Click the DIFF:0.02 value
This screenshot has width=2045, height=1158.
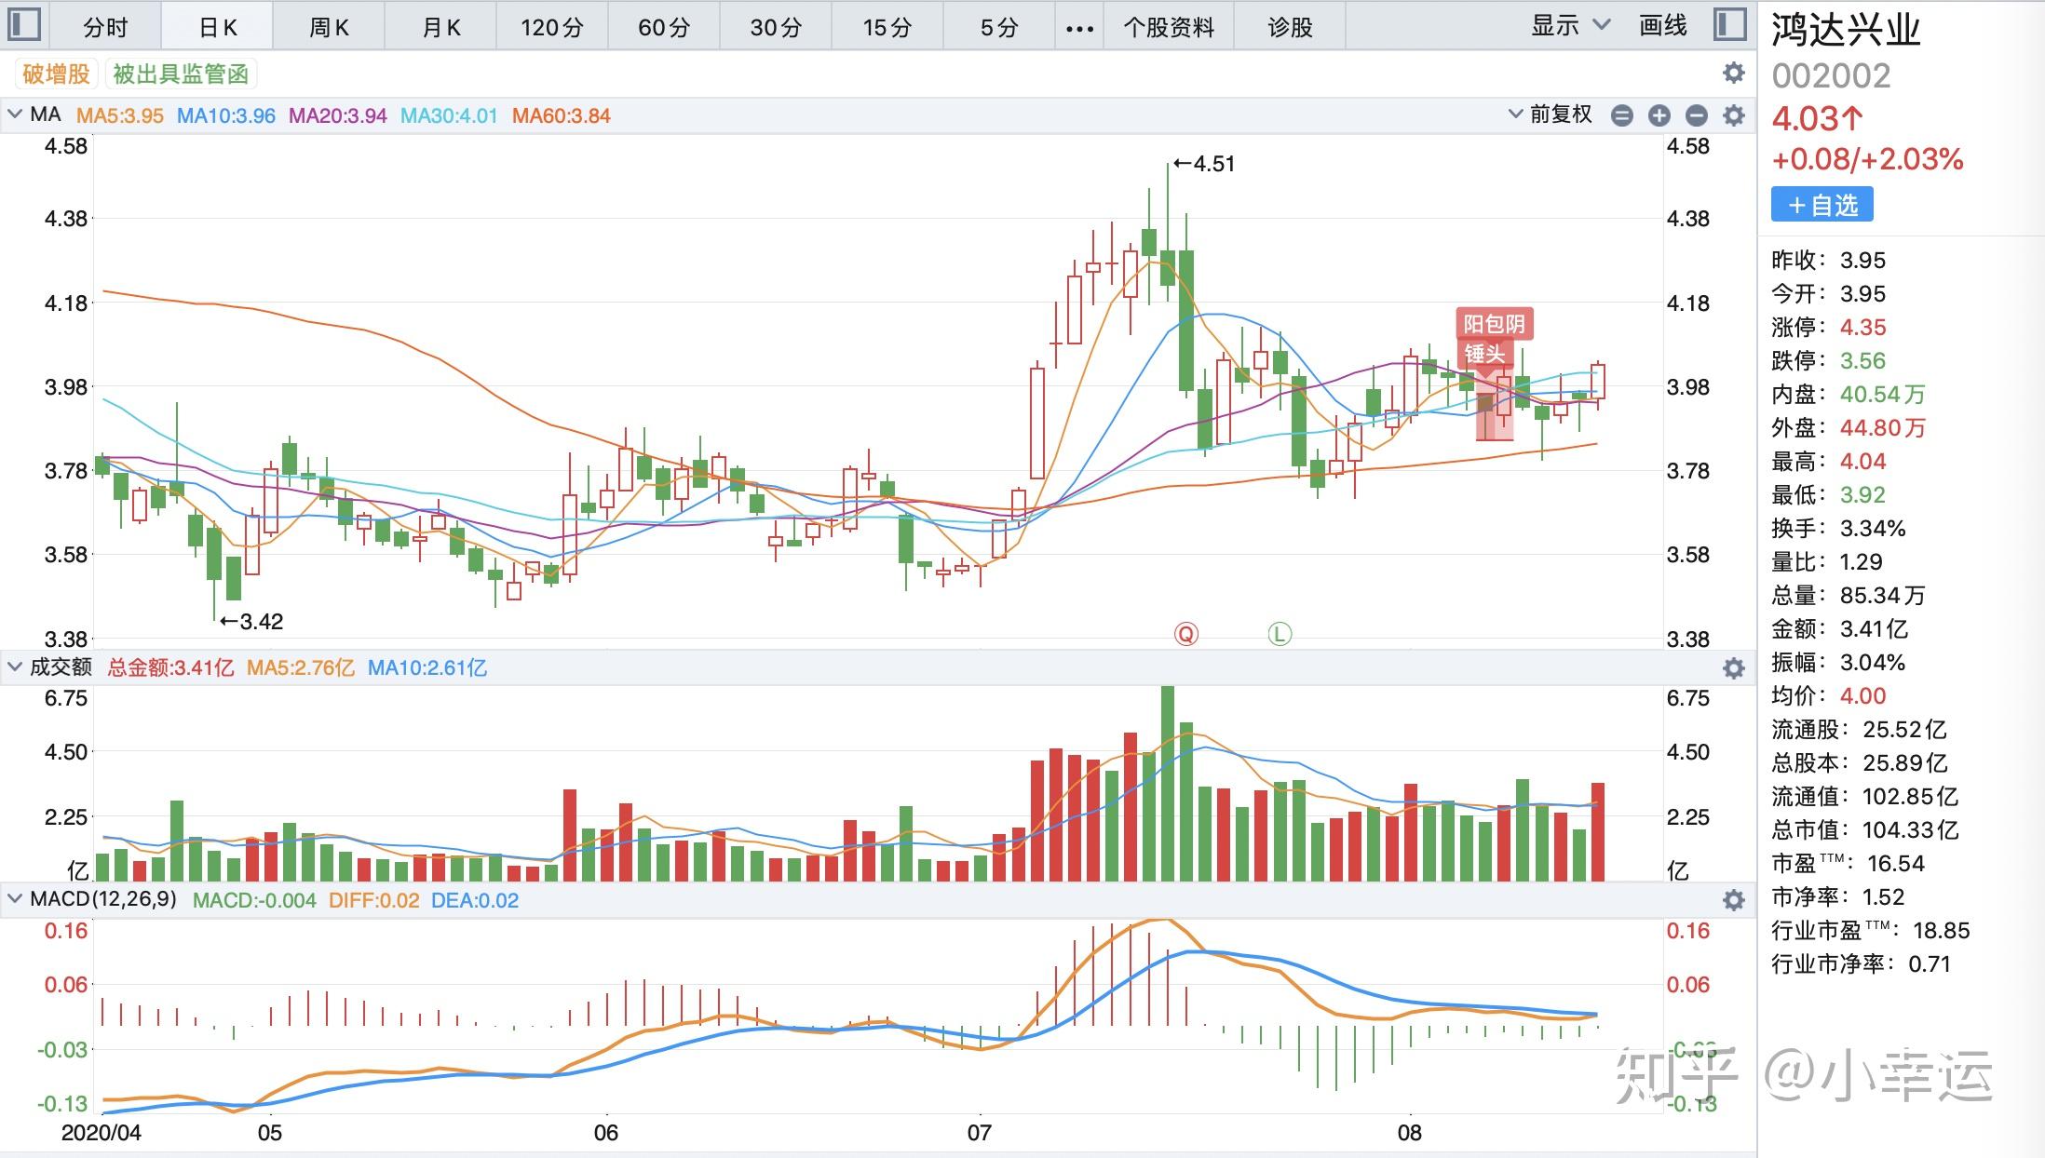[x=373, y=900]
